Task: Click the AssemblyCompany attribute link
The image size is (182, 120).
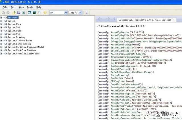Action: point(120,100)
